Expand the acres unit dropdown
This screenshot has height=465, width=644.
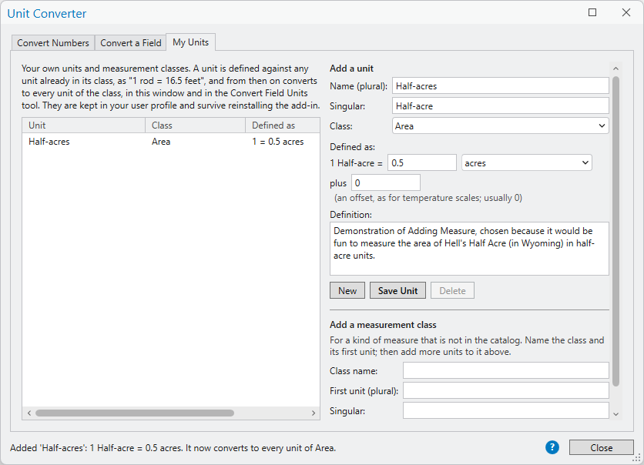(527, 163)
